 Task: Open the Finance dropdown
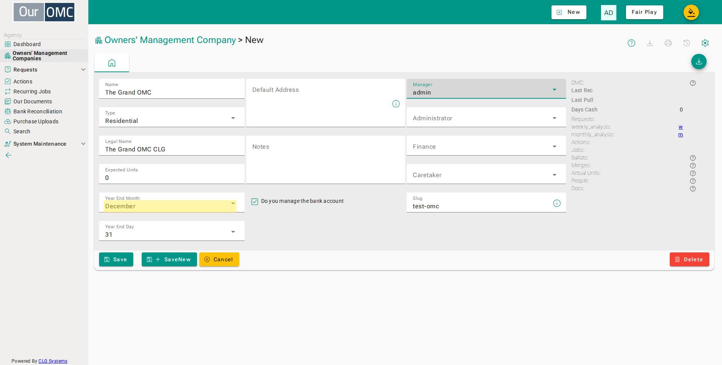[x=486, y=146]
